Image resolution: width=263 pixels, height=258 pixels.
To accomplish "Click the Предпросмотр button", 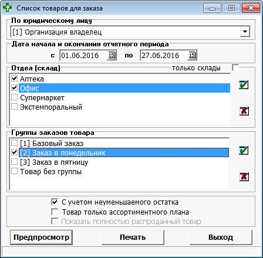I will click(x=41, y=237).
